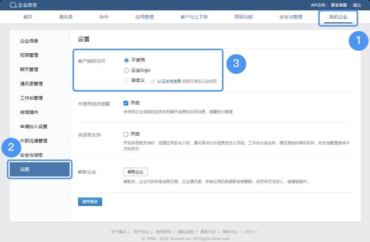
Task: Click the 解散企业 row label text
Action: click(87, 172)
